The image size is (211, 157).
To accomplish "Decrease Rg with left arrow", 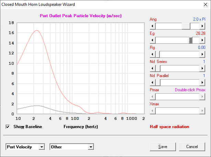I will click(153, 54).
